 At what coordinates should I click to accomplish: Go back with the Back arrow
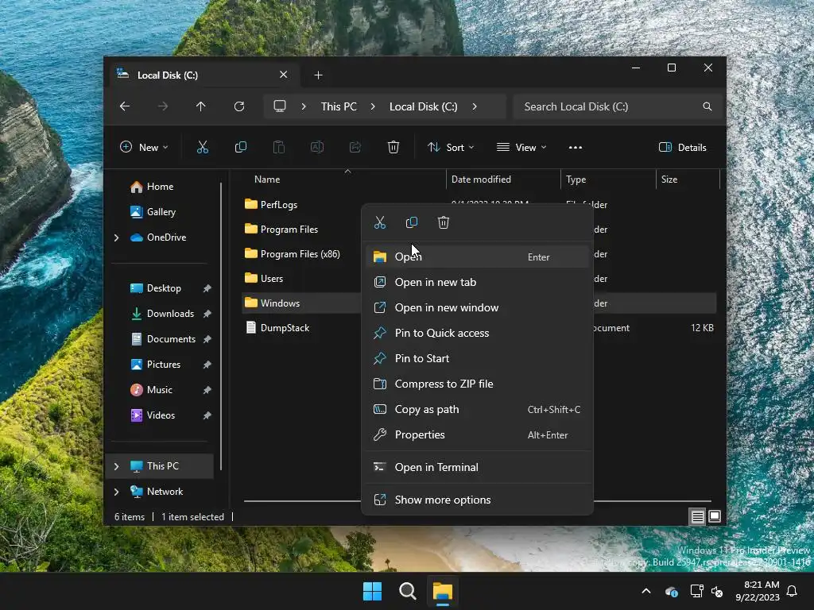pyautogui.click(x=125, y=106)
